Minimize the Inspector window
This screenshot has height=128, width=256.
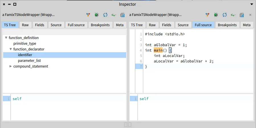pyautogui.click(x=9, y=4)
